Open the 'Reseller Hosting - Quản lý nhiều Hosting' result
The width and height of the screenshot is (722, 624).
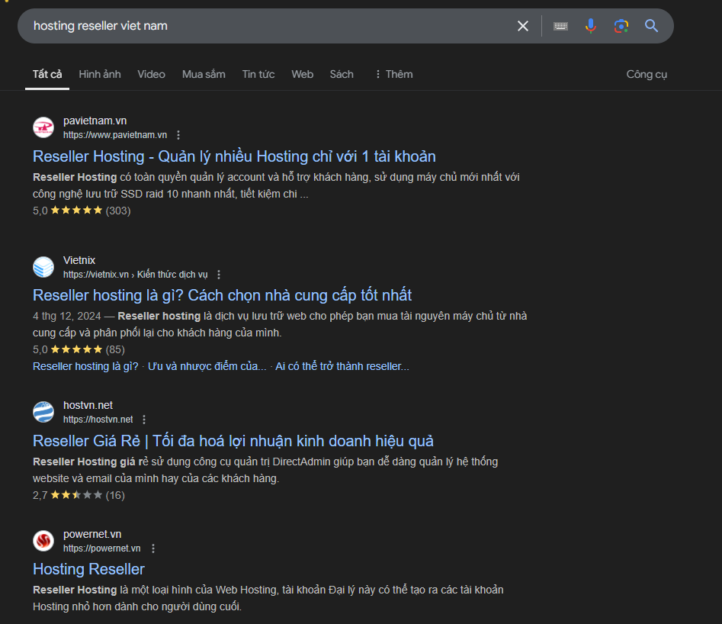tap(234, 156)
